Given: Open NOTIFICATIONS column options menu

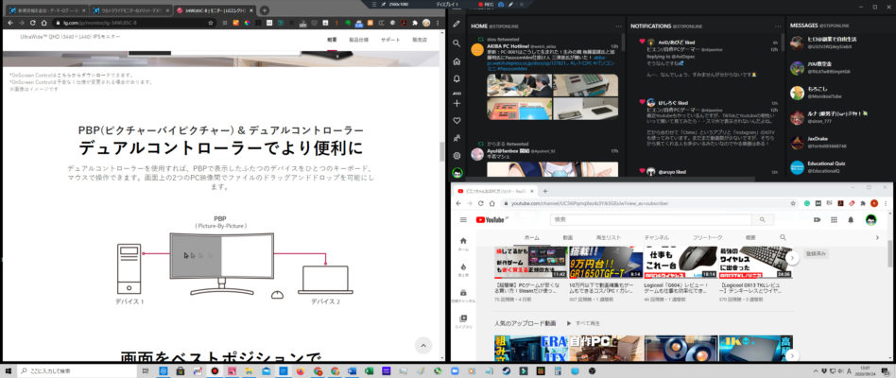Looking at the screenshot, I should click(x=778, y=26).
